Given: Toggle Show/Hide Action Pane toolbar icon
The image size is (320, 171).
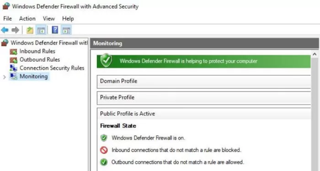Looking at the screenshot, I should [x=66, y=30].
